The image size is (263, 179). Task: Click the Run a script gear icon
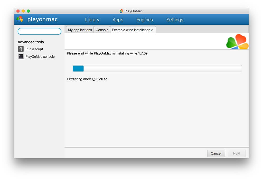click(x=21, y=49)
